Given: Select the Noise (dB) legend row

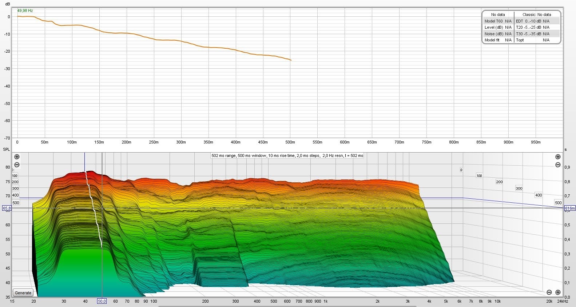Looking at the screenshot, I should (x=498, y=34).
